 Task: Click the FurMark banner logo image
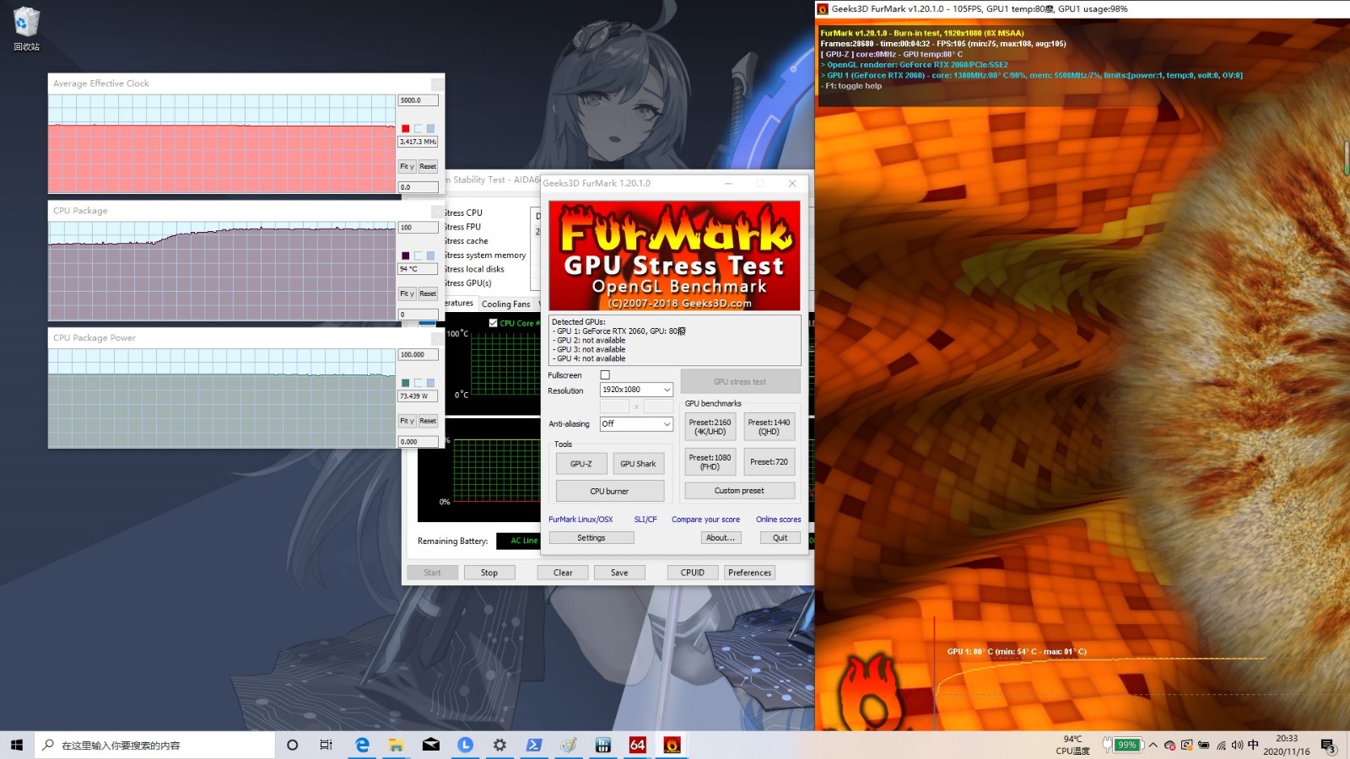(x=674, y=256)
